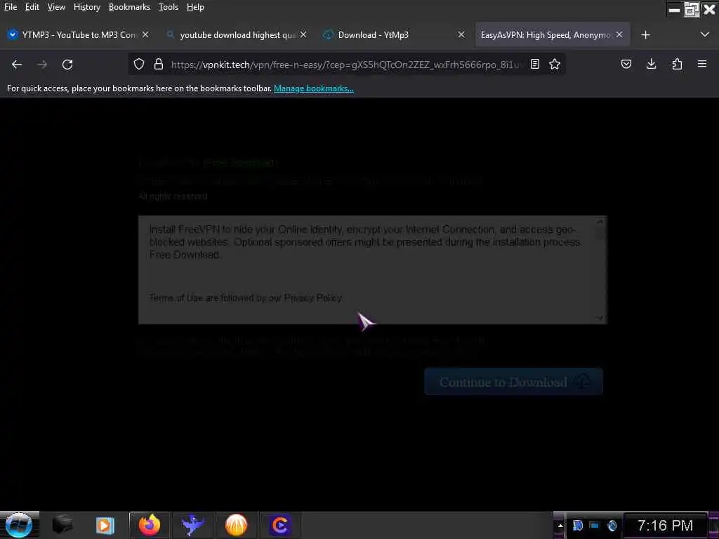Image resolution: width=719 pixels, height=539 pixels.
Task: Close the youtube download highest quality tab
Action: (303, 34)
